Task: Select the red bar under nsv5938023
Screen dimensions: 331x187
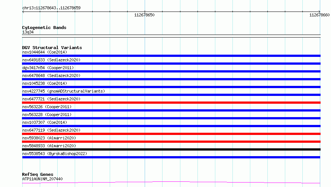Action: [171, 142]
